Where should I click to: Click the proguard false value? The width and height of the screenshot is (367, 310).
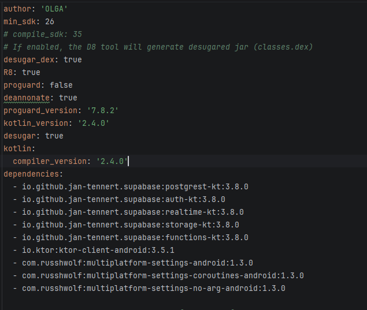[x=61, y=85]
